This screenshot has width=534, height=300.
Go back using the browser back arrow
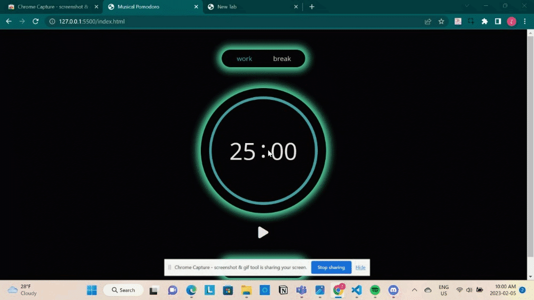pyautogui.click(x=9, y=21)
